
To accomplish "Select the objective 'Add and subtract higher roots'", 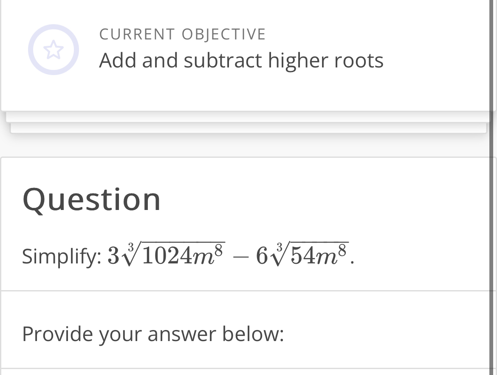I will coord(241,60).
